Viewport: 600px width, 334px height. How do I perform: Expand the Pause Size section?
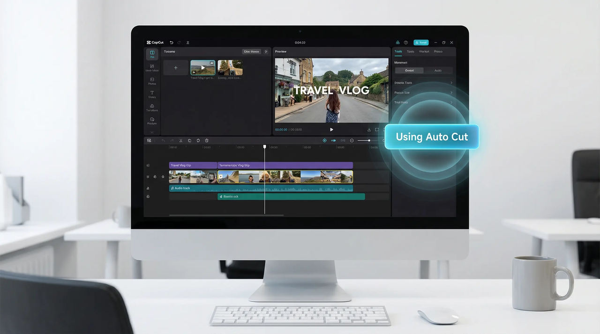point(422,93)
